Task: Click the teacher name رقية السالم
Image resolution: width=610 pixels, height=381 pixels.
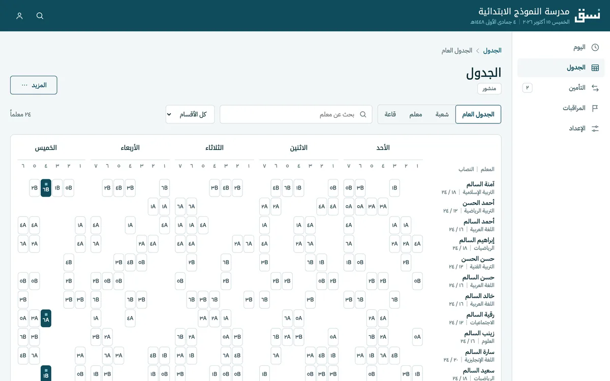Action: (481, 314)
